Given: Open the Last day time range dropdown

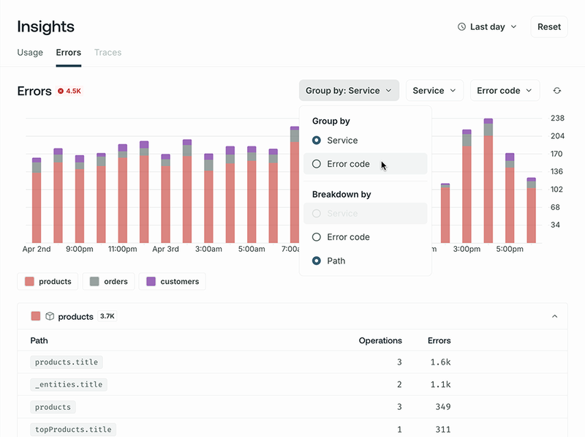Looking at the screenshot, I should (487, 27).
